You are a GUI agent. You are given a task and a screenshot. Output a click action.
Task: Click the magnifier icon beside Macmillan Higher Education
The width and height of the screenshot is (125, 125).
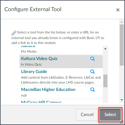tap(93, 90)
